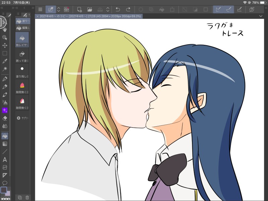Toggle Snap to Special Ruler
The height and width of the screenshot is (201, 268).
click(229, 9)
